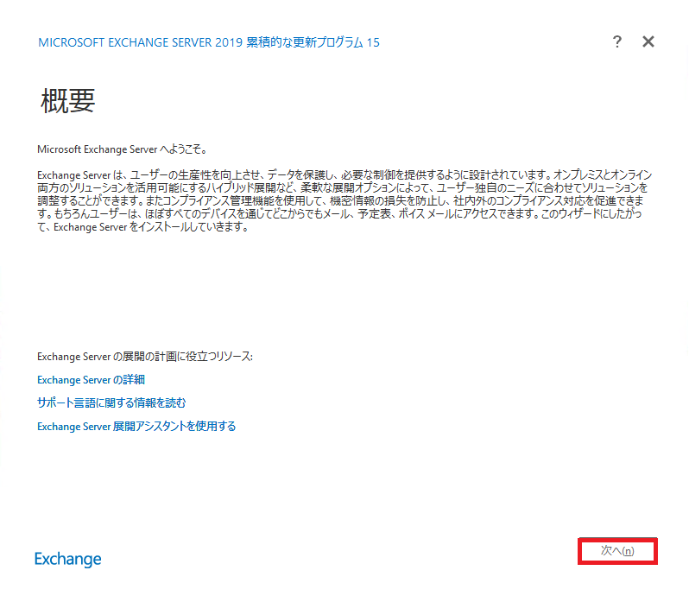Close the Exchange setup wizard
The height and width of the screenshot is (602, 689).
click(648, 41)
